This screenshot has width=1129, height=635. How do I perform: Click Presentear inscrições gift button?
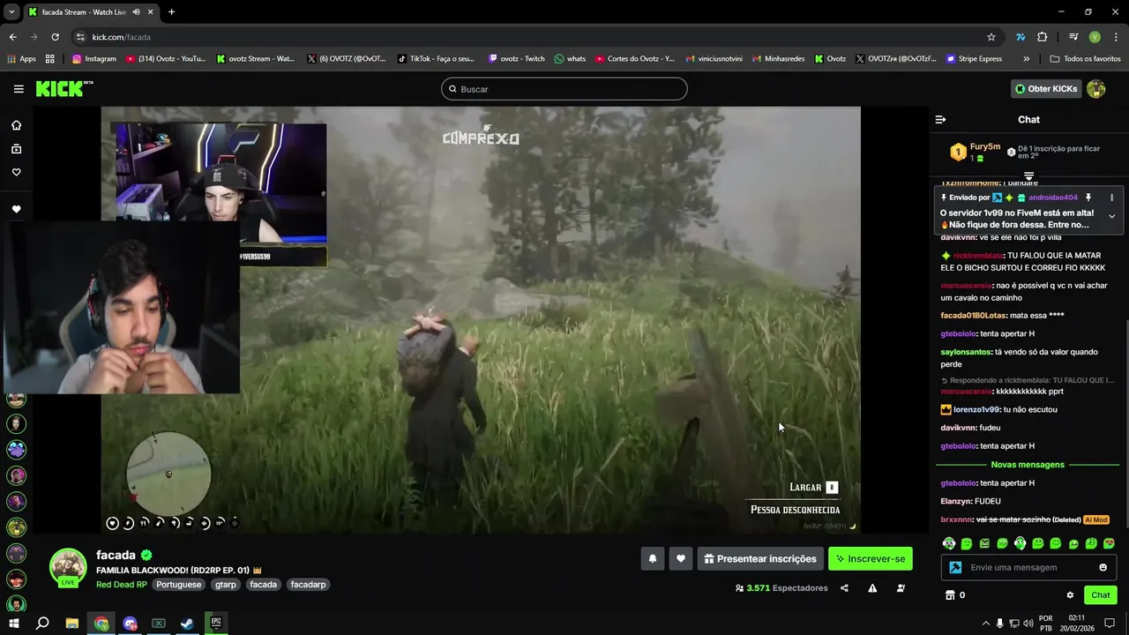[x=760, y=558]
